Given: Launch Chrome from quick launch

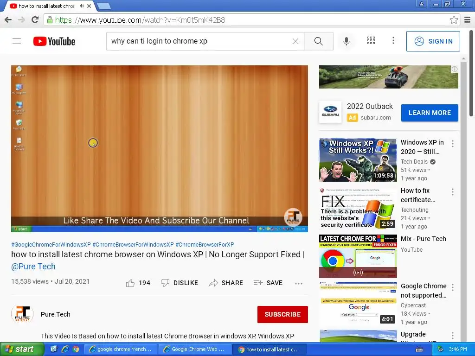Looking at the screenshot, I should point(76,349).
